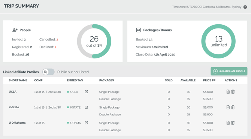The height and width of the screenshot is (139, 251).
Task: Click the Registered: 2 count
Action: pyautogui.click(x=22, y=47)
